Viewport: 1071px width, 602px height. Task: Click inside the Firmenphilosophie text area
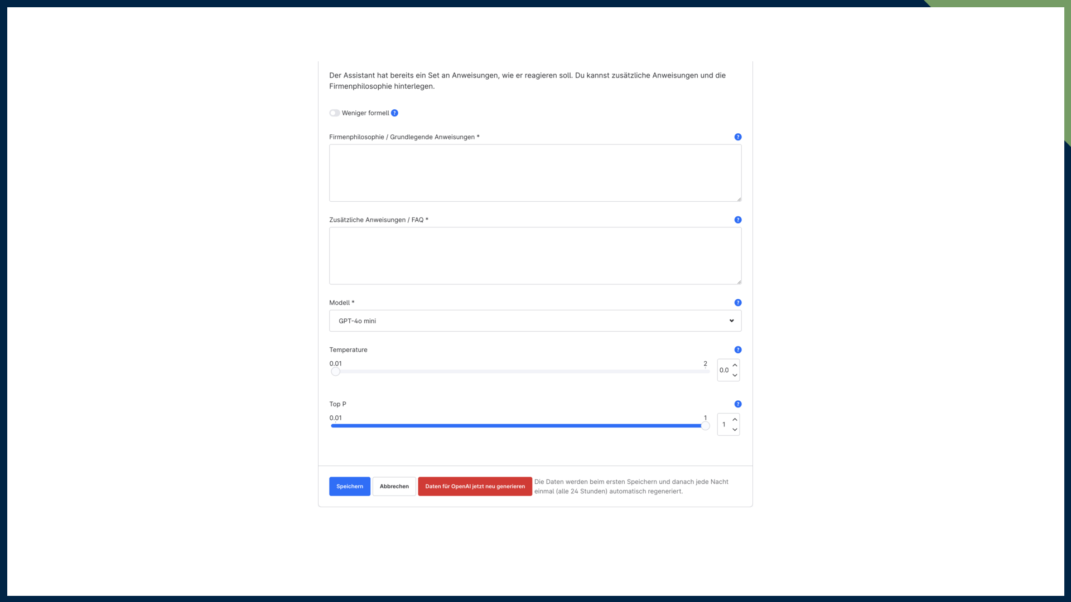point(535,173)
